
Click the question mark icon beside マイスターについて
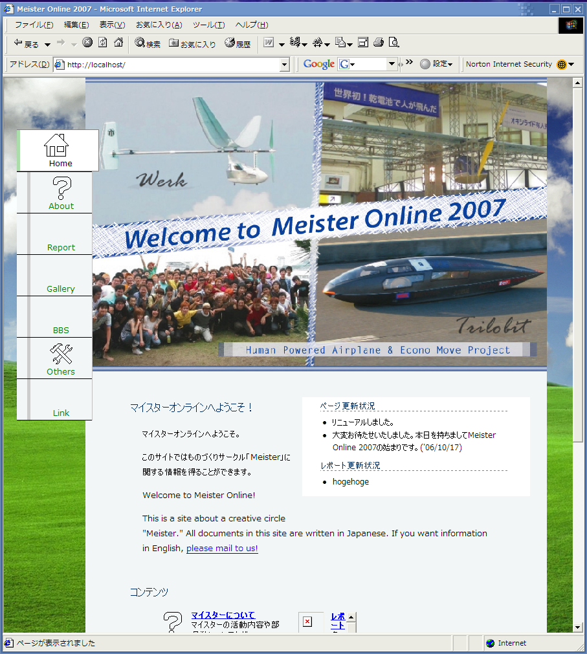click(173, 622)
